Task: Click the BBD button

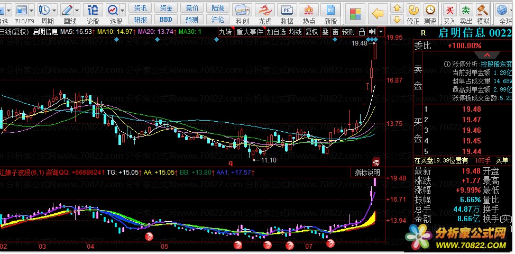Action: coord(166,20)
